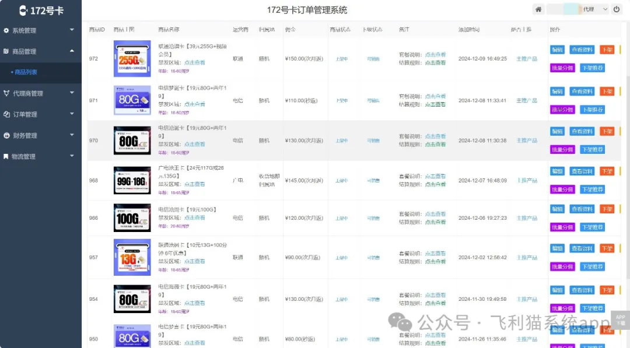Image resolution: width=630 pixels, height=348 pixels.
Task: Click the 代理商管理 sidebar icon
Action: click(6, 93)
